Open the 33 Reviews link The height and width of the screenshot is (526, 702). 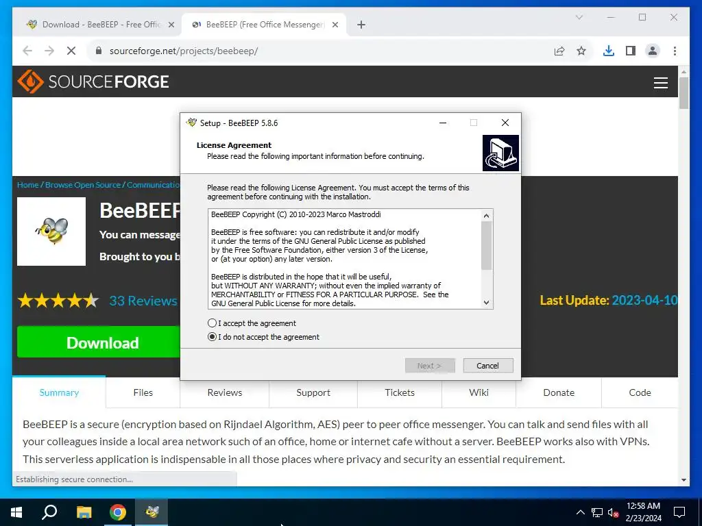143,301
